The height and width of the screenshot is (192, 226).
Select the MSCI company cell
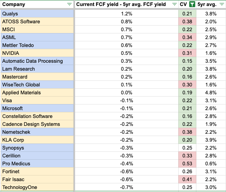tap(37, 29)
